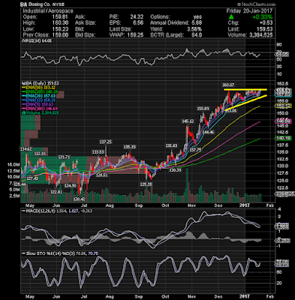This screenshot has height=300, width=295.
Task: Click the cyan EMA(20) legend entry
Action: coord(39,96)
